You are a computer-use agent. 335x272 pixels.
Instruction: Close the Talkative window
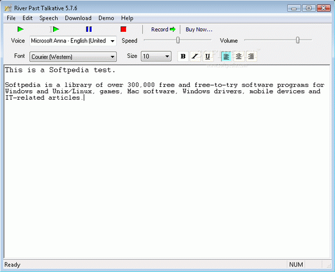324,8
